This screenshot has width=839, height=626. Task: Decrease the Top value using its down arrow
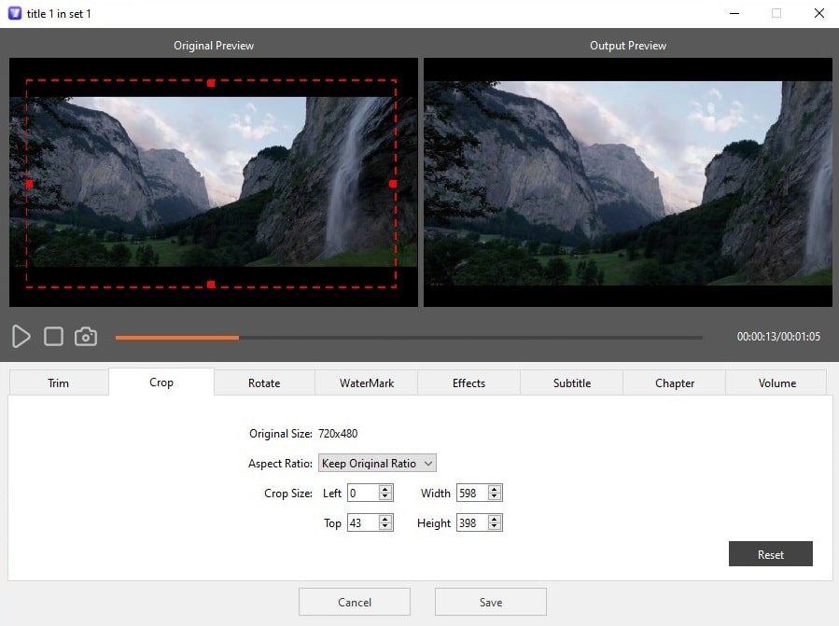[x=385, y=526]
